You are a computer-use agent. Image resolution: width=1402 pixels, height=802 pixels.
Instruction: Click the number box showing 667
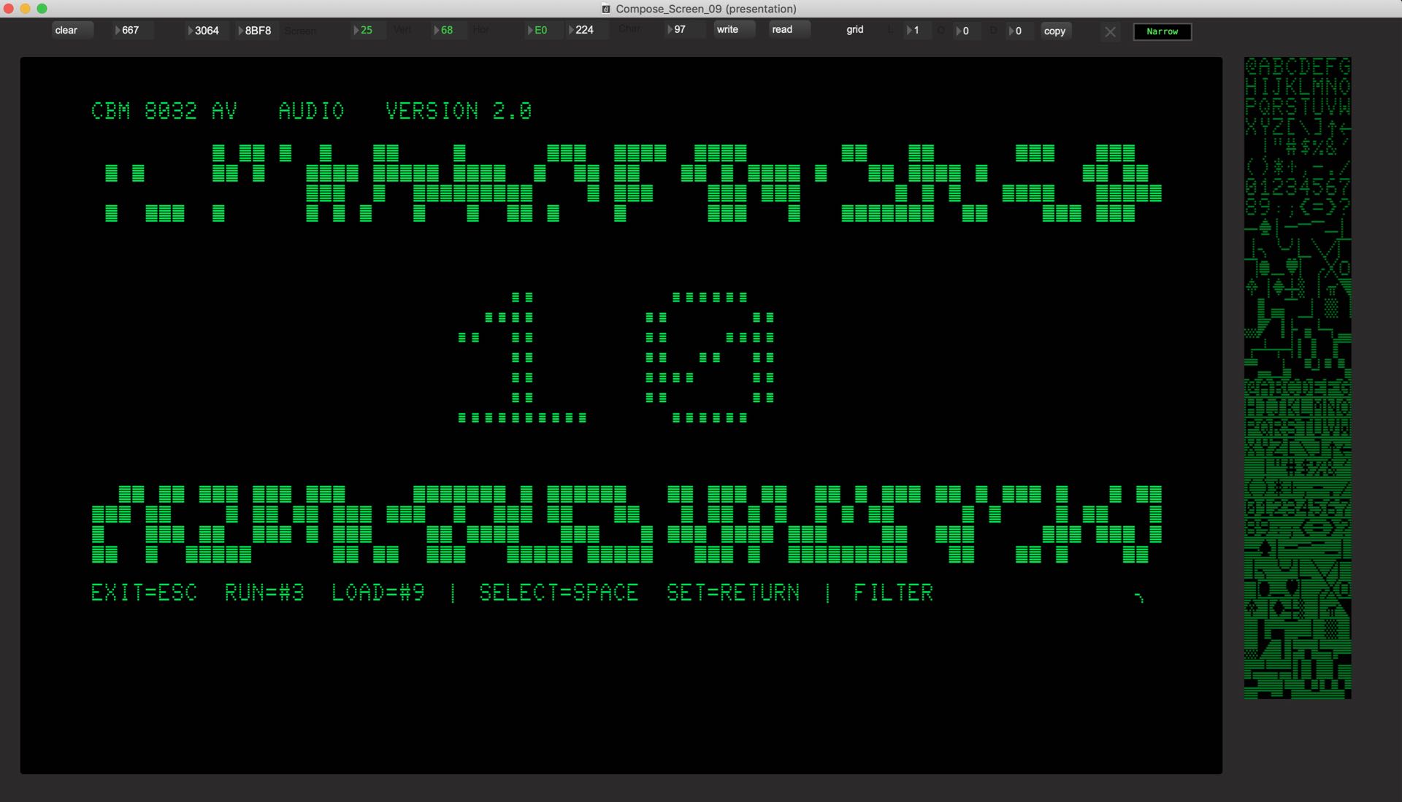[131, 30]
